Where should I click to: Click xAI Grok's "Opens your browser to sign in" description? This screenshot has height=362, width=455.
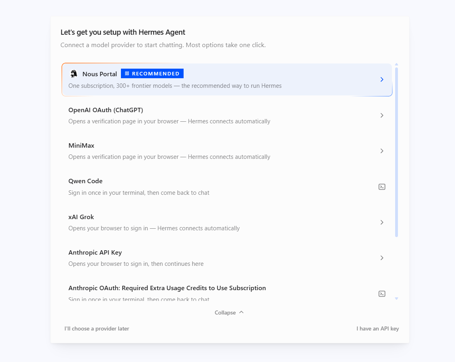[x=154, y=228]
